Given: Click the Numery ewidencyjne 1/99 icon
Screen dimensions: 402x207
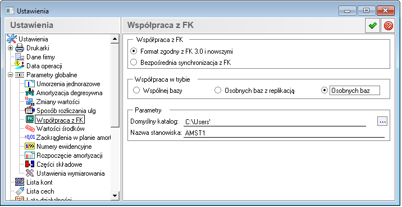Looking at the screenshot, I should 30,147.
